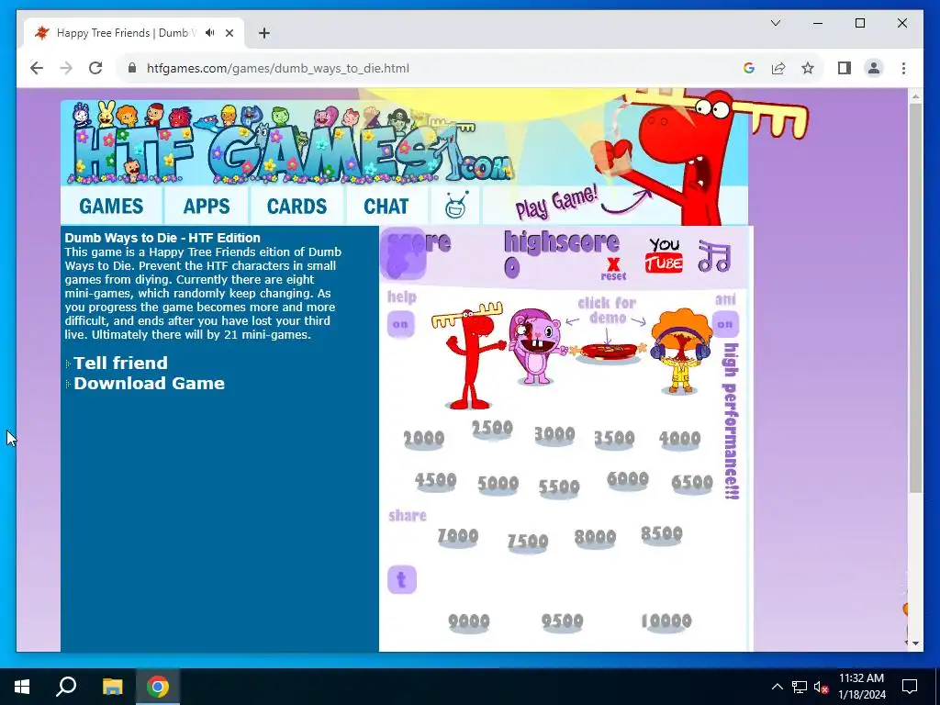Click the scrollbar down arrow
This screenshot has width=940, height=705.
tap(915, 643)
